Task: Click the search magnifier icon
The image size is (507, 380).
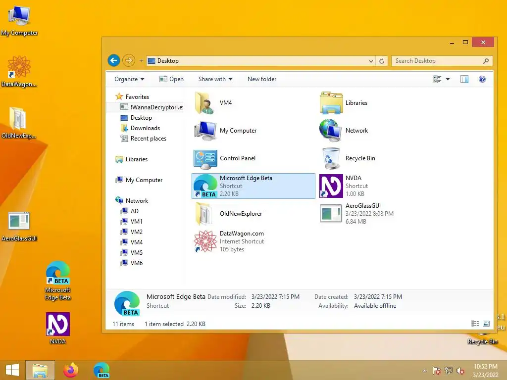Action: [486, 61]
